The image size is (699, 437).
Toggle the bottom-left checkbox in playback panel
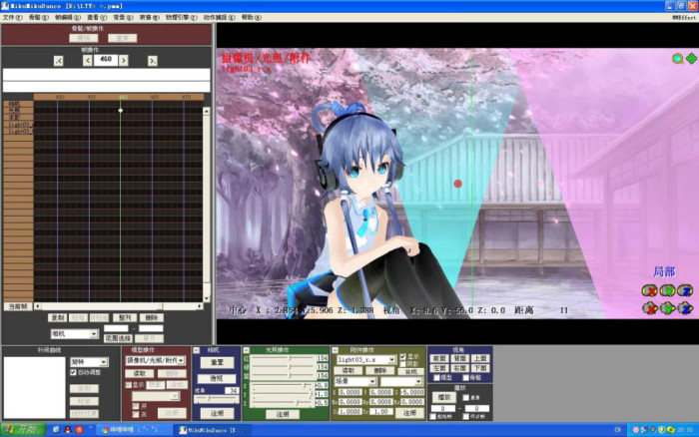pyautogui.click(x=432, y=416)
